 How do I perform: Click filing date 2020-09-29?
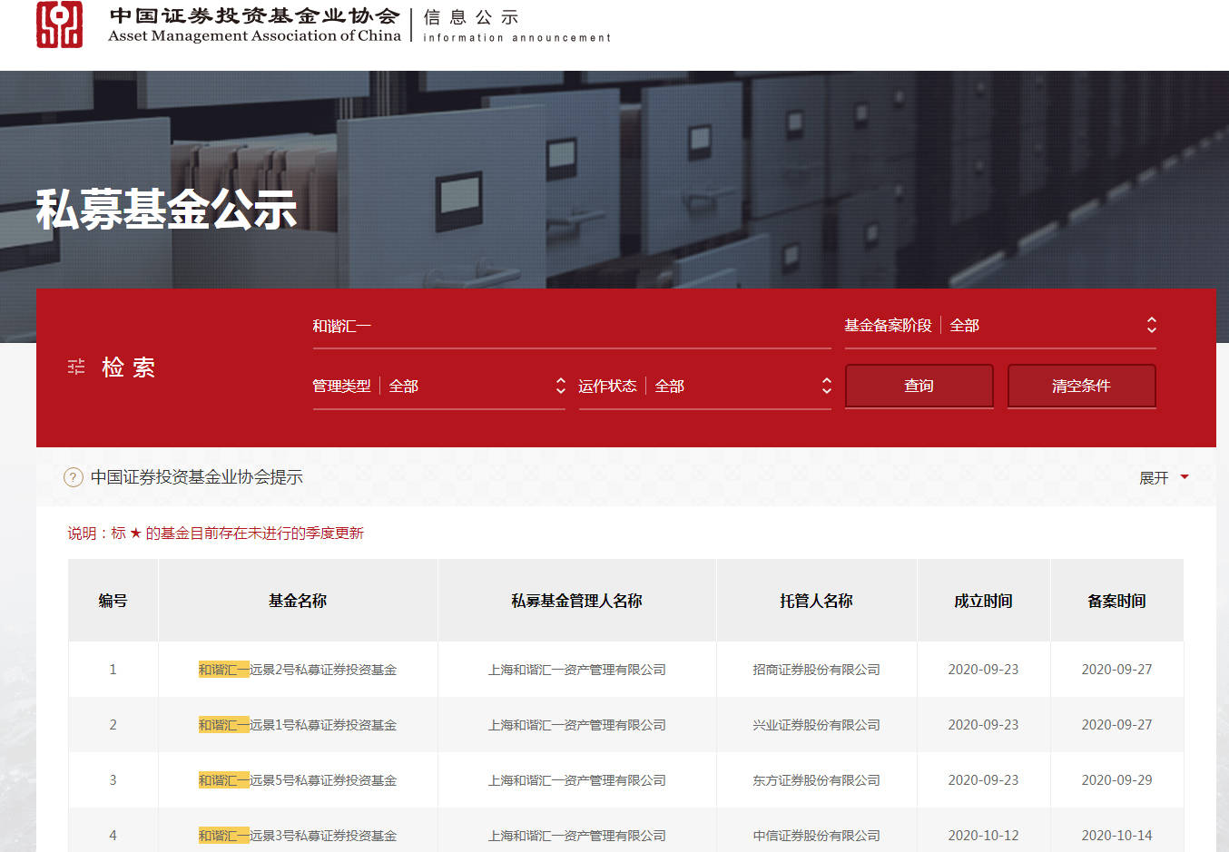[x=1117, y=780]
